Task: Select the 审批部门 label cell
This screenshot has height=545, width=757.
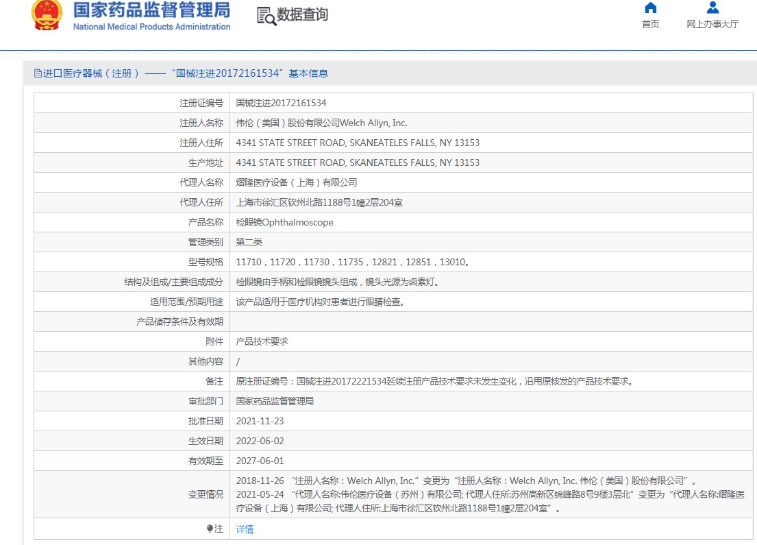Action: [x=132, y=400]
